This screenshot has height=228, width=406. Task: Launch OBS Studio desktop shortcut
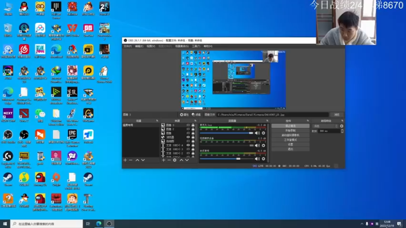pyautogui.click(x=8, y=137)
